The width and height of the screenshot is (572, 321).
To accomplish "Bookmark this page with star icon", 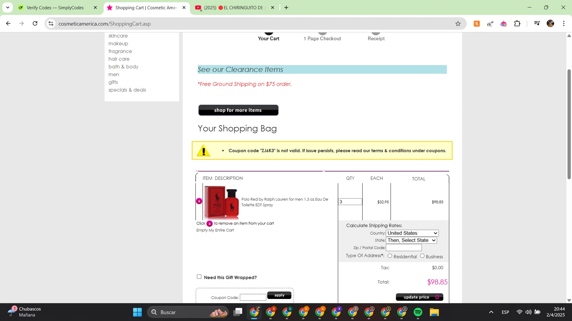I will pos(458,24).
